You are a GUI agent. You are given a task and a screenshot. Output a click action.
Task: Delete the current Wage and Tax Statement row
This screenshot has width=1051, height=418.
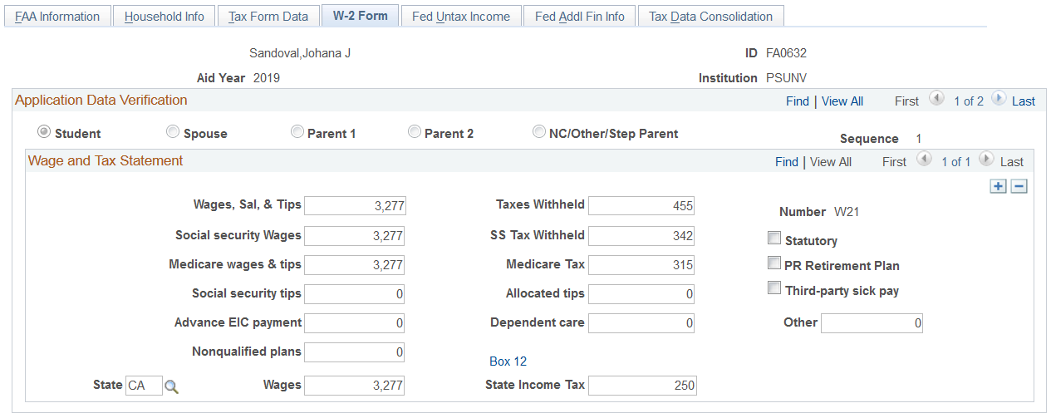tap(1019, 186)
